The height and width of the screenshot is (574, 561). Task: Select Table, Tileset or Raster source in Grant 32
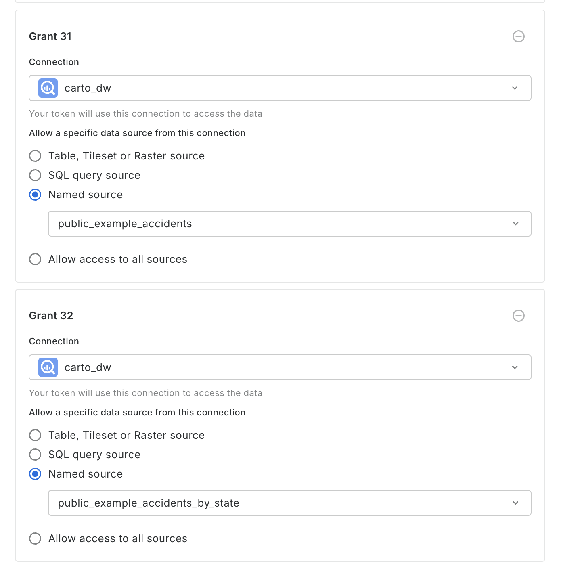(x=36, y=435)
